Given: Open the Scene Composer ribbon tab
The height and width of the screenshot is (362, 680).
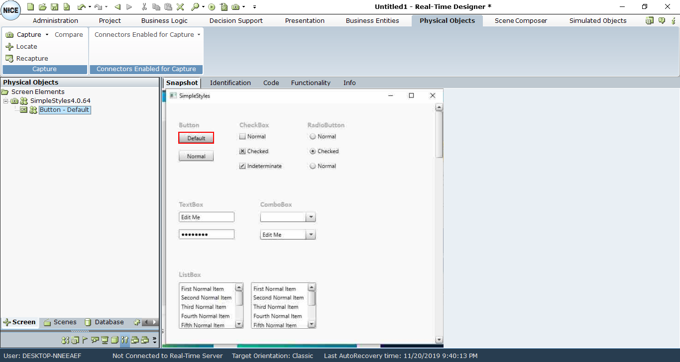Looking at the screenshot, I should (521, 20).
